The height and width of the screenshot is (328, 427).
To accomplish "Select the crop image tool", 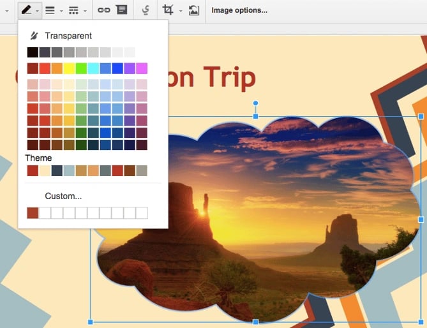I will (168, 10).
